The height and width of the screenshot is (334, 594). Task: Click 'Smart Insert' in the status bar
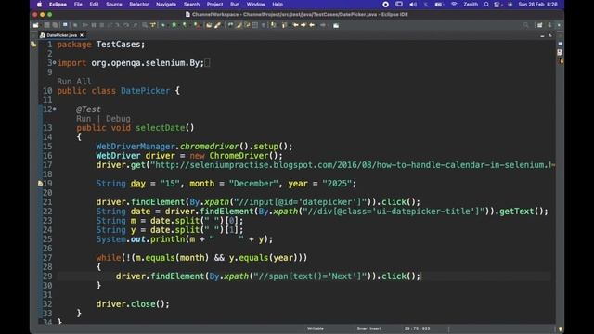tap(368, 328)
